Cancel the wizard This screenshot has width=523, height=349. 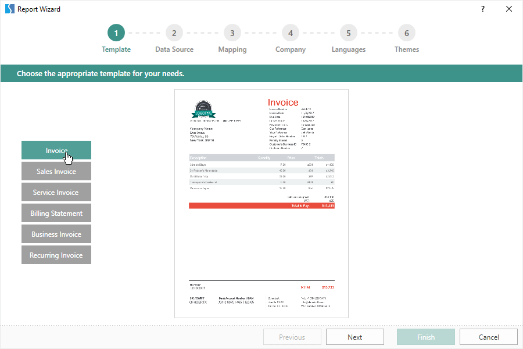[489, 337]
